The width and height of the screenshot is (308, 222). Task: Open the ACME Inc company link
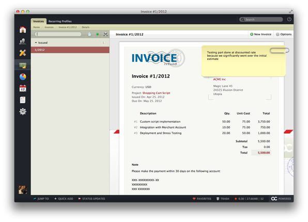point(220,79)
